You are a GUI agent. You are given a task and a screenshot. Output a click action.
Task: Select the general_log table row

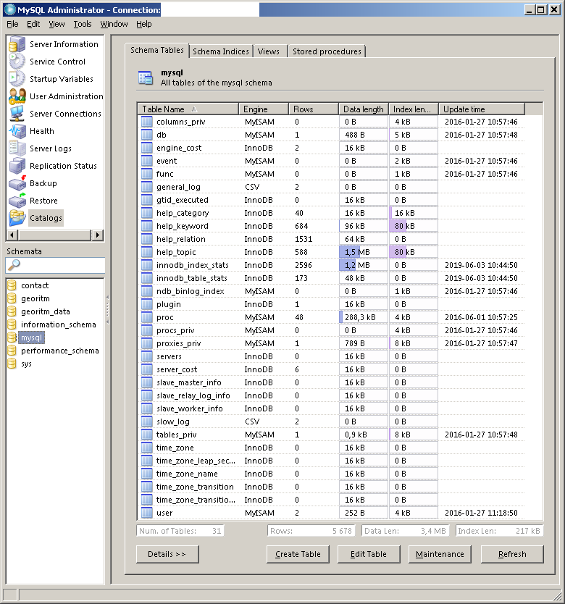click(332, 187)
